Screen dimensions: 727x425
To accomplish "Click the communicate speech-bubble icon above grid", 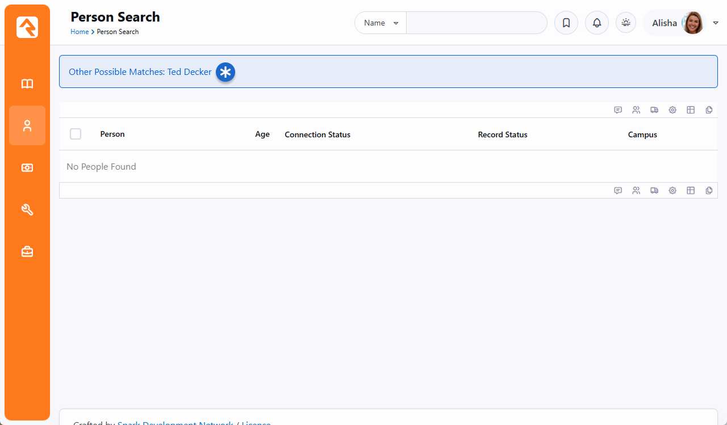I will pos(618,110).
